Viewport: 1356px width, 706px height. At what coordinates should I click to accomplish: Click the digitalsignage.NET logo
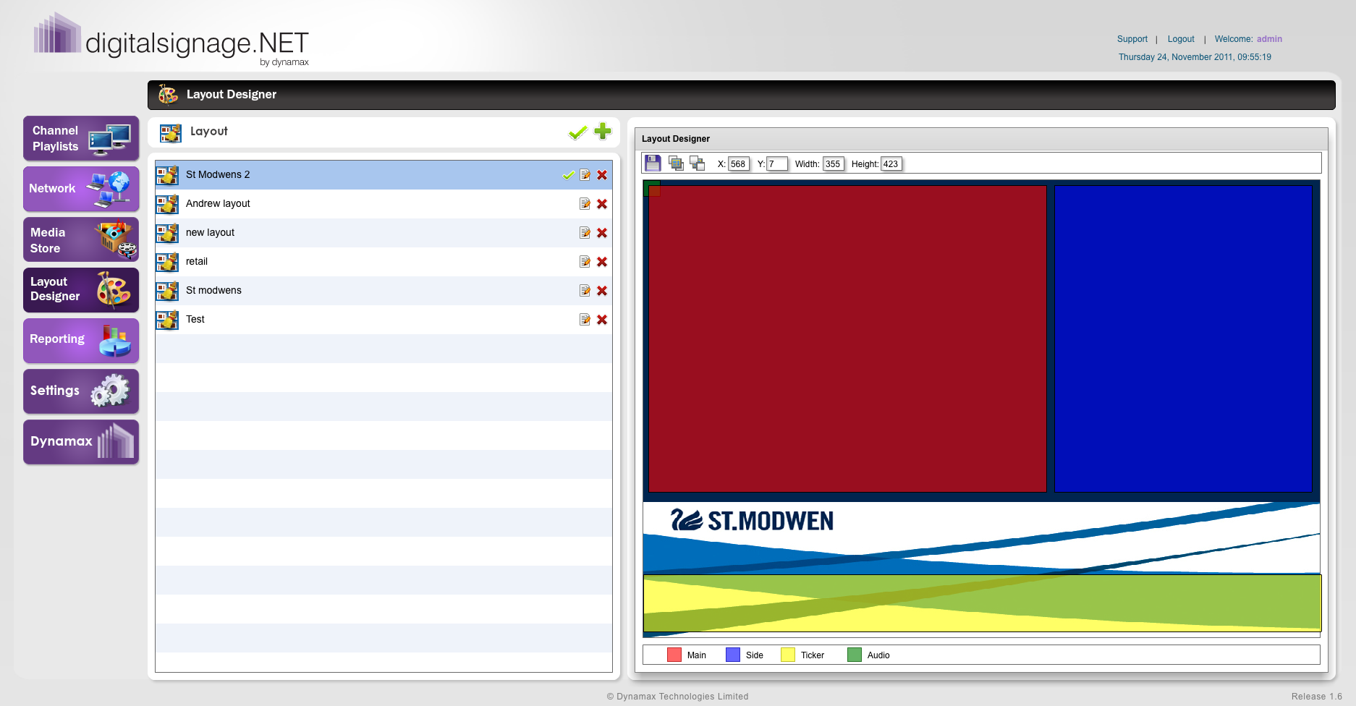point(171,40)
